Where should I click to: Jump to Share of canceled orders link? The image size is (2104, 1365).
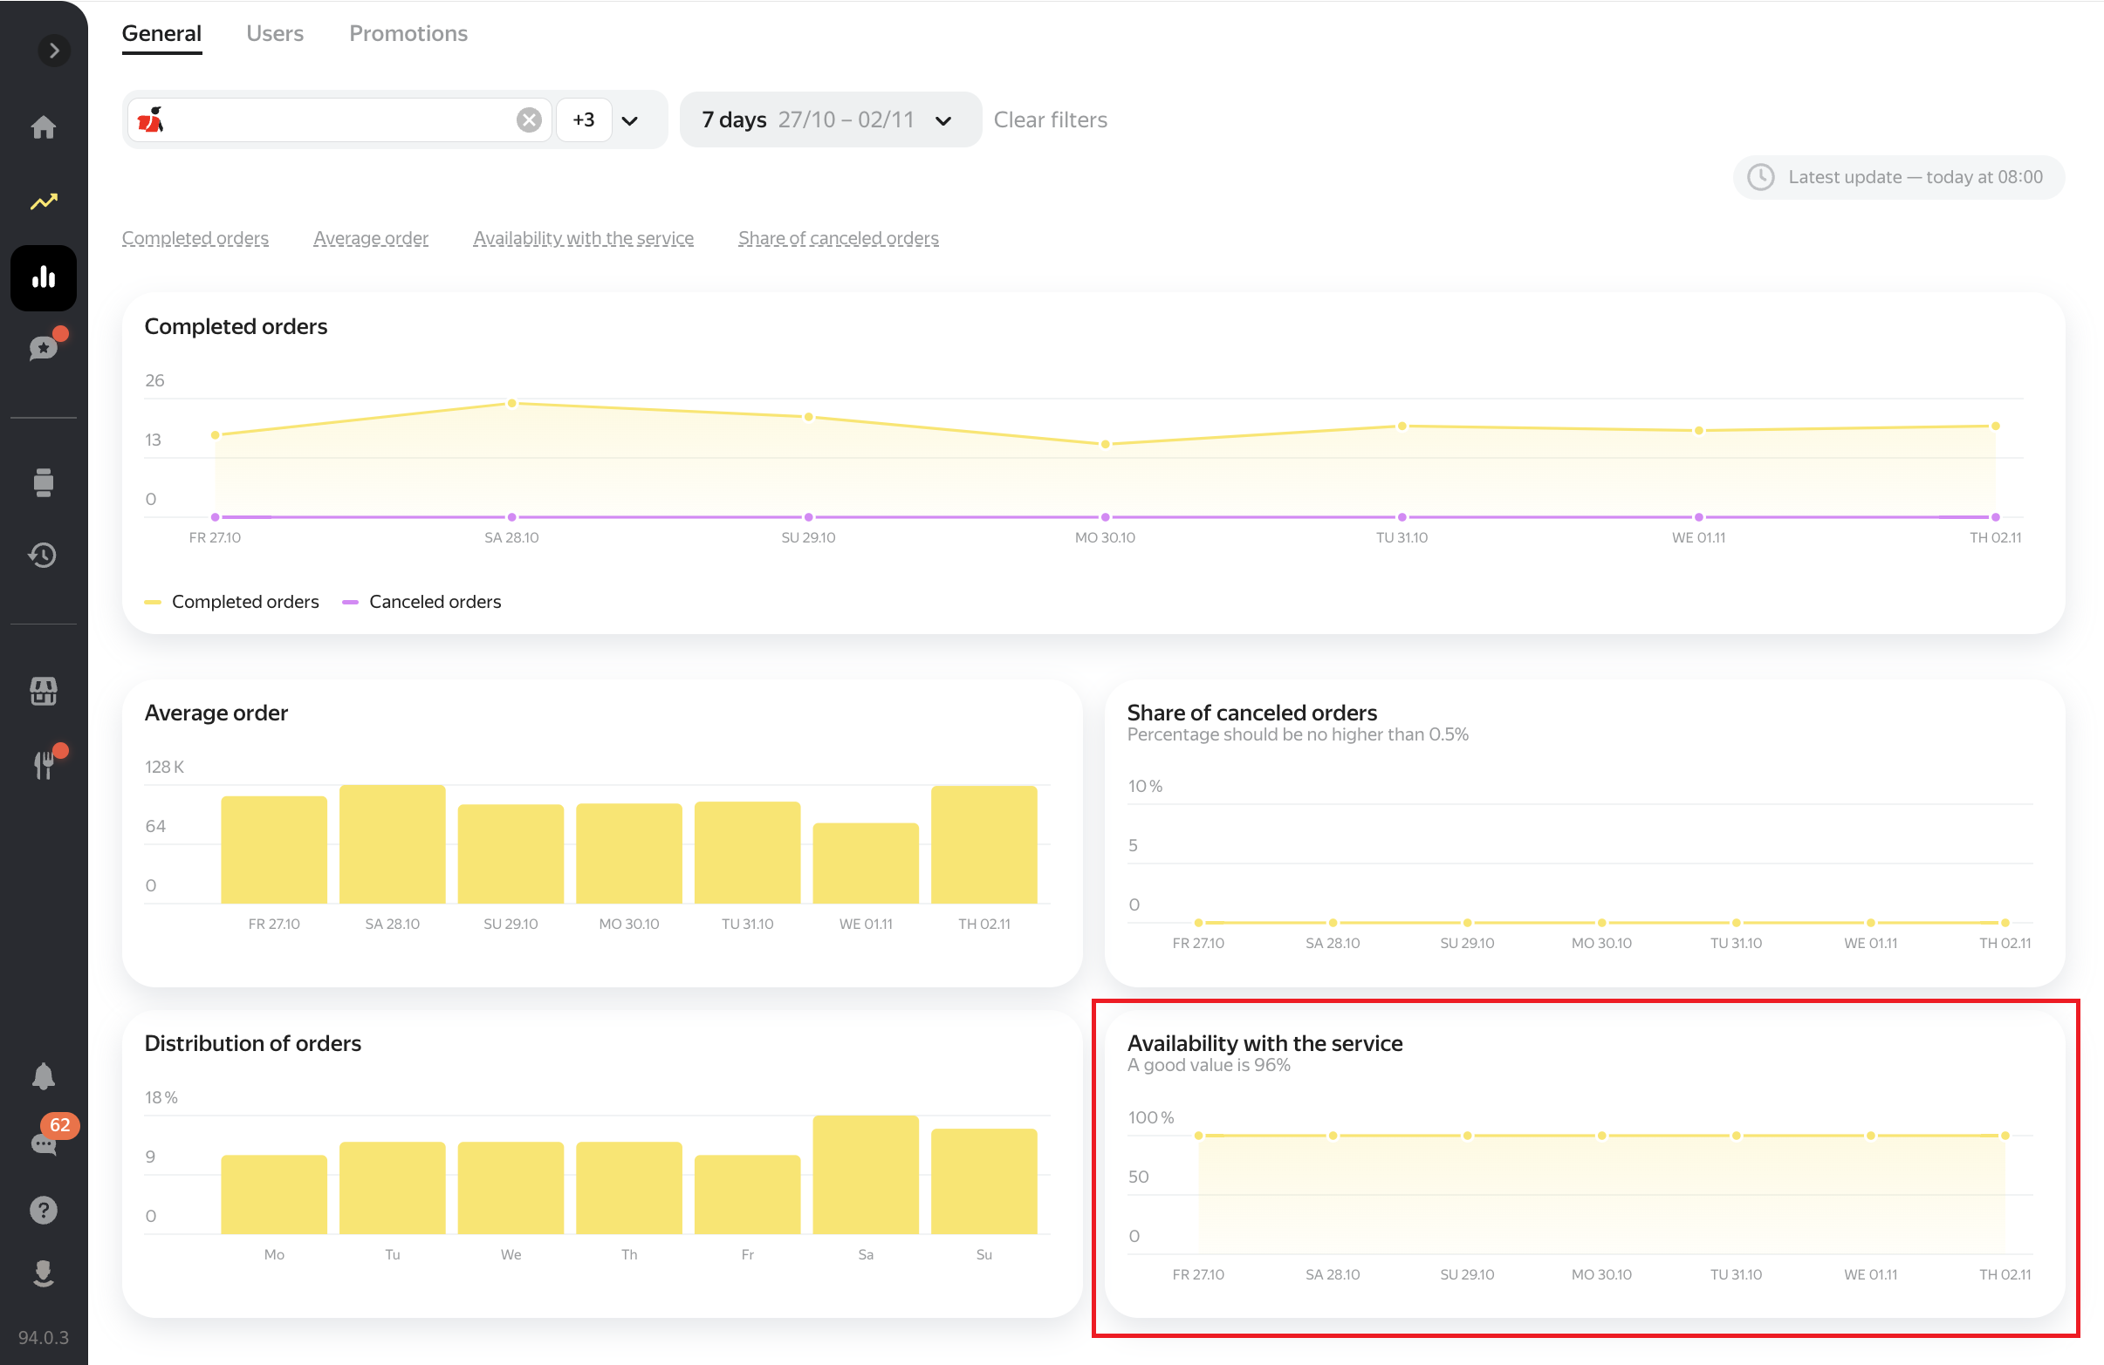[x=838, y=237]
